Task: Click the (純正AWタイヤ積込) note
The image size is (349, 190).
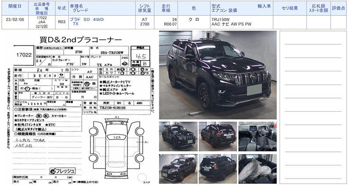Action: coord(30,129)
